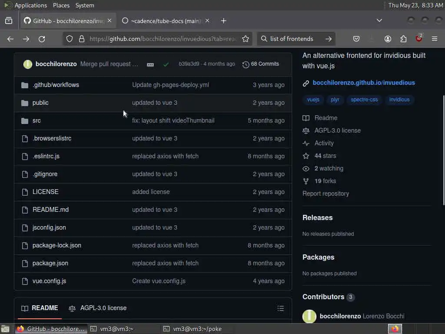Select the vuejs topic tag
445x334 pixels.
(313, 100)
